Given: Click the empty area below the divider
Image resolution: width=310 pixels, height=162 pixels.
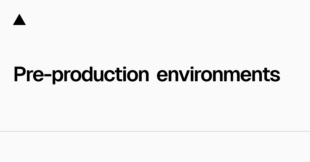Looking at the screenshot, I should 155,147.
